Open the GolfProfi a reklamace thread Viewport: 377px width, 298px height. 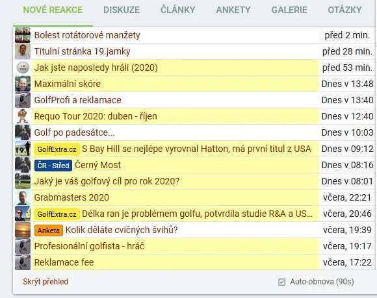coord(77,100)
